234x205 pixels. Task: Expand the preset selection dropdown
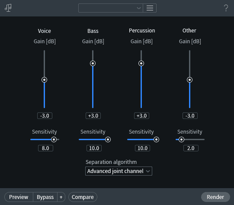(111, 8)
